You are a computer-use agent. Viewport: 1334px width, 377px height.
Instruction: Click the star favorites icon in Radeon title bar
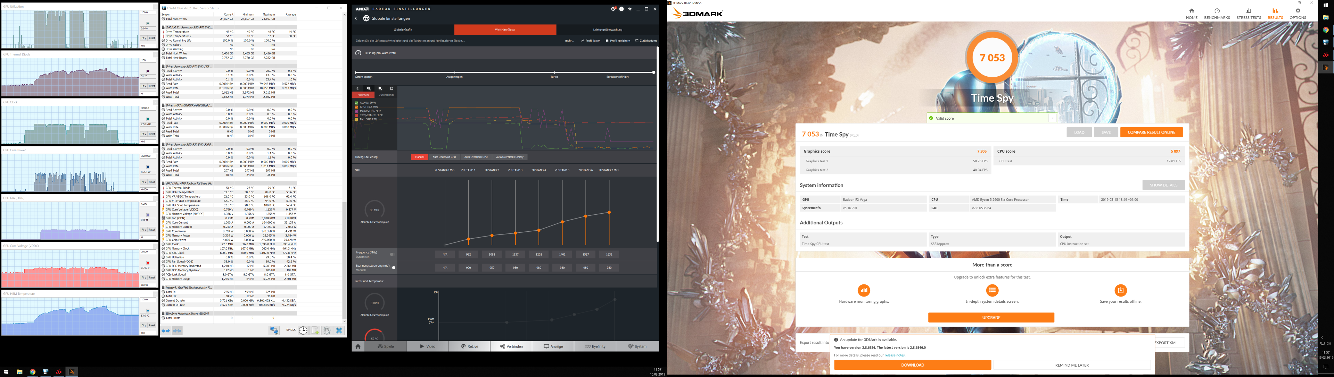coord(630,9)
